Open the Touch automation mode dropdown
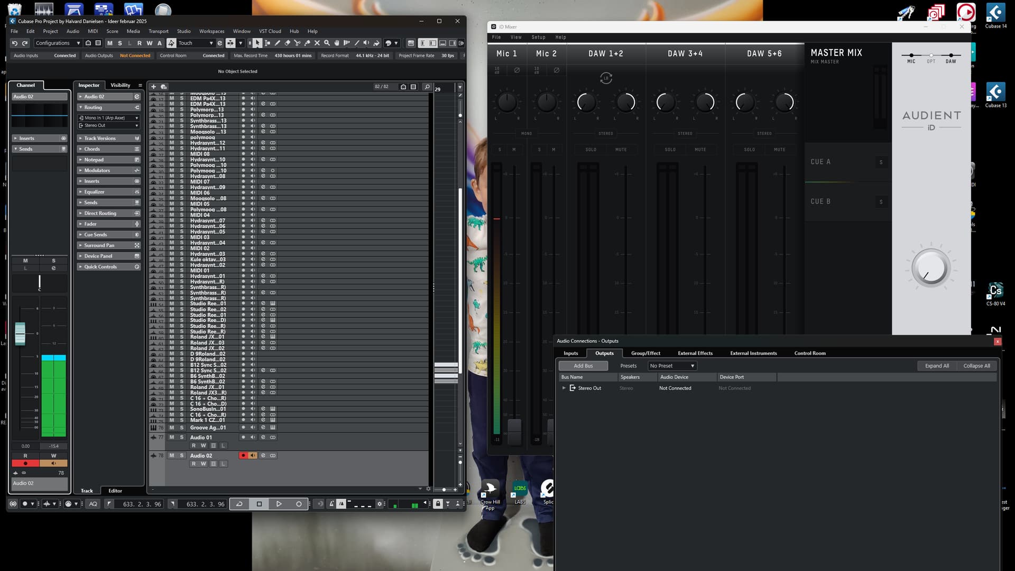 pos(196,43)
